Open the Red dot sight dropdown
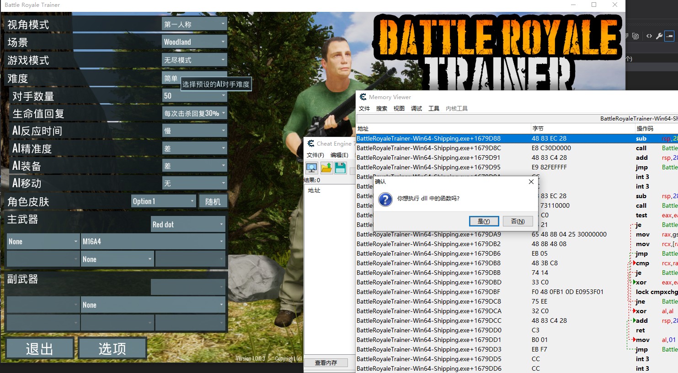 (188, 224)
